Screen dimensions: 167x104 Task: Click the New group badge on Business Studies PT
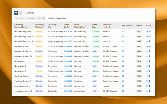point(139,56)
